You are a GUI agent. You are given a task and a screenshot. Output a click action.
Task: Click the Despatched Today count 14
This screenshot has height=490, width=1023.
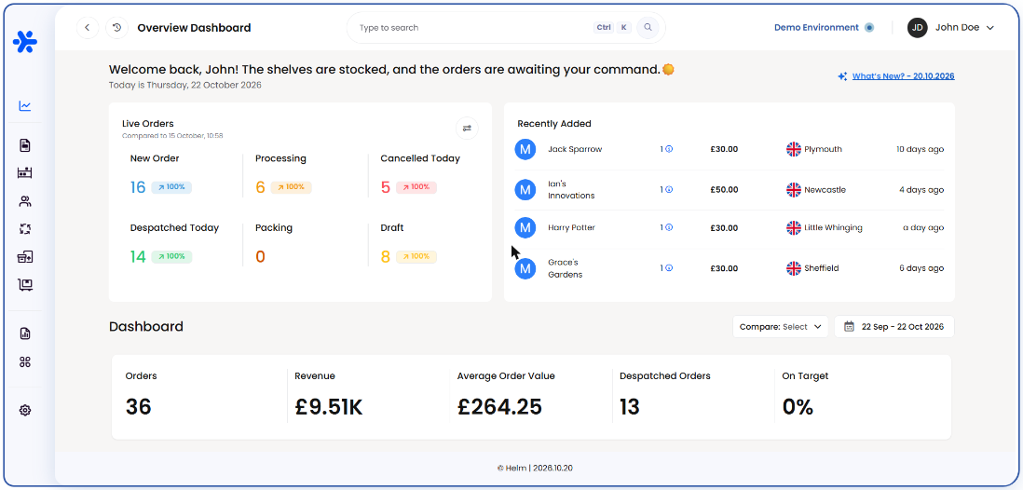(x=138, y=257)
